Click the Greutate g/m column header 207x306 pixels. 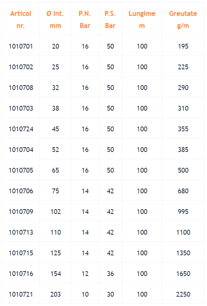tap(183, 19)
